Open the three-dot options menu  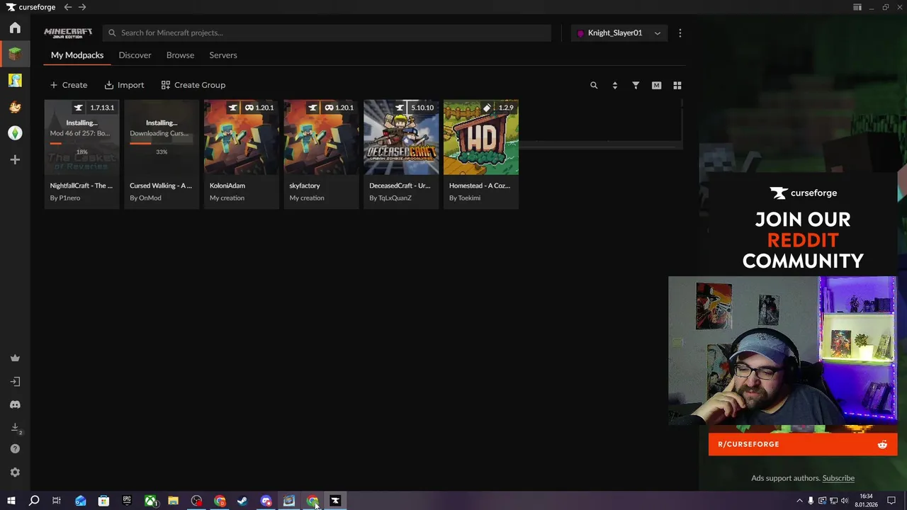[680, 33]
